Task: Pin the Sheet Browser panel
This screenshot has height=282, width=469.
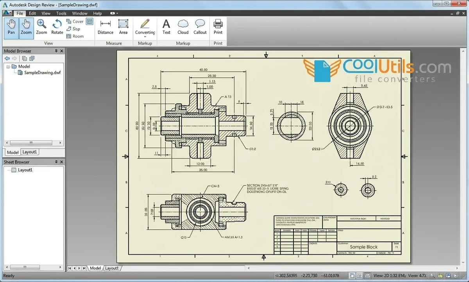Action: click(56, 162)
